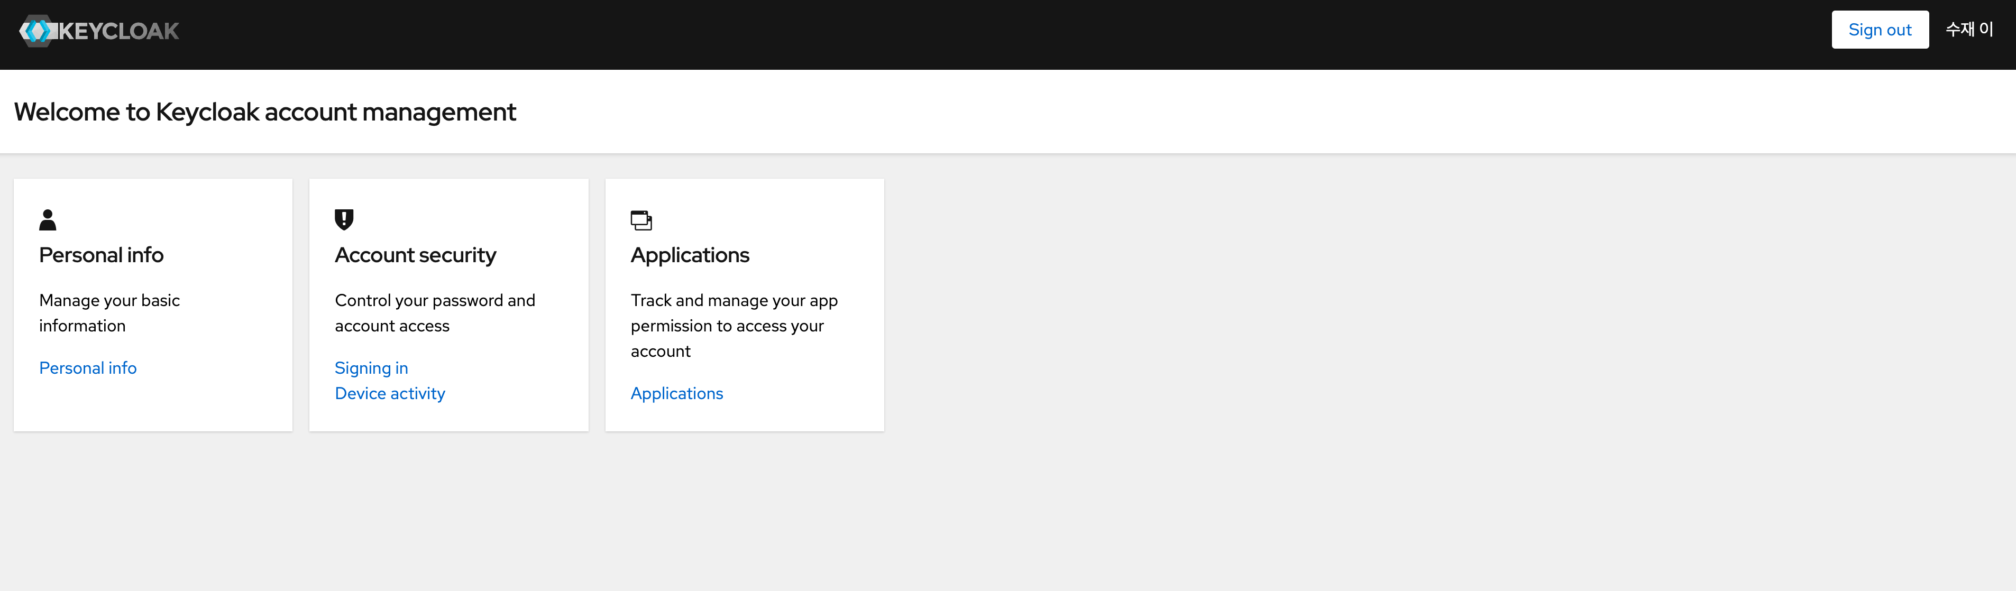
Task: Click the Applications card heading
Action: click(x=690, y=255)
